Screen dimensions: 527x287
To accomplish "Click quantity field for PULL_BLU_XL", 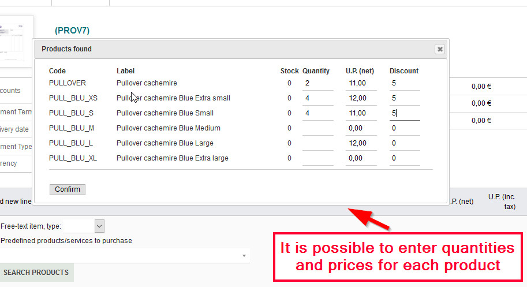I will coord(317,158).
